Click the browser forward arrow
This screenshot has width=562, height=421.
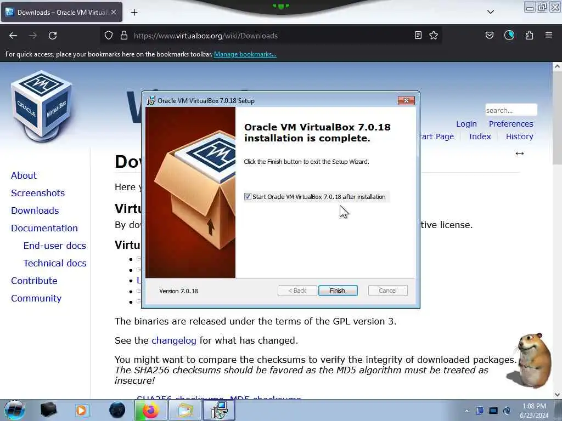[33, 36]
